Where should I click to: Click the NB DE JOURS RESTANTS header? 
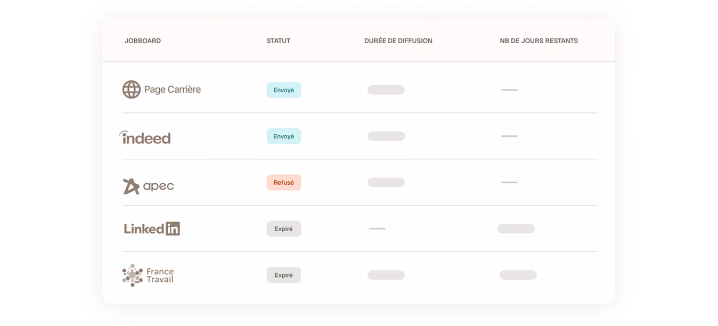coord(539,41)
